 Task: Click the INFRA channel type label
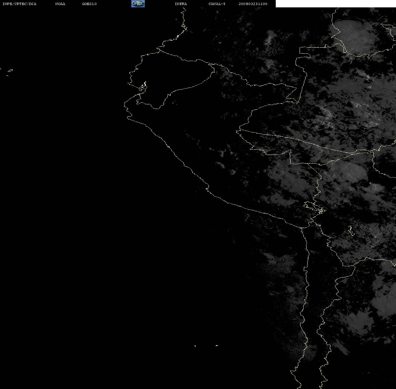181,4
